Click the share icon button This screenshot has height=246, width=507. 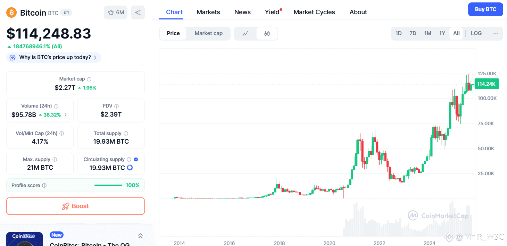(x=138, y=12)
